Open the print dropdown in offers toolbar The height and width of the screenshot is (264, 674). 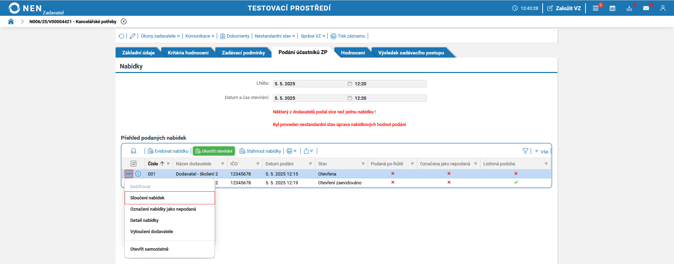tap(291, 151)
